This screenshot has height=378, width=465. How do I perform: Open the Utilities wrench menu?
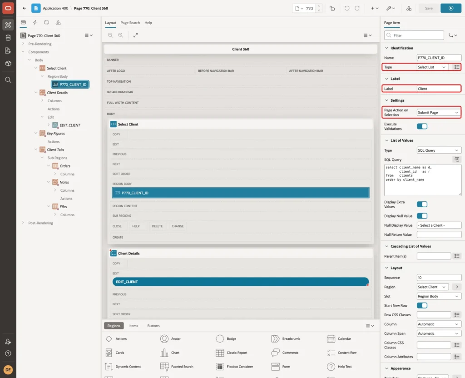(x=391, y=8)
